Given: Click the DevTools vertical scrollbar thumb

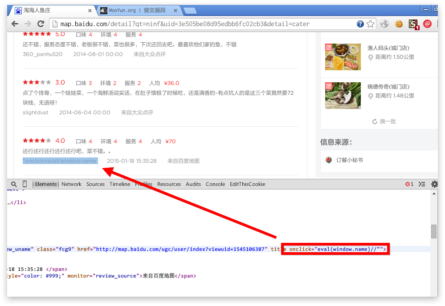Looking at the screenshot, I should click(434, 231).
